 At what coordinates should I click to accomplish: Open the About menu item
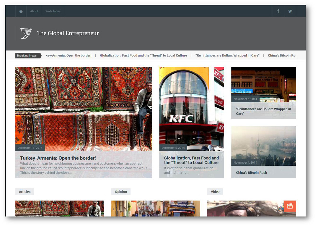coord(34,11)
